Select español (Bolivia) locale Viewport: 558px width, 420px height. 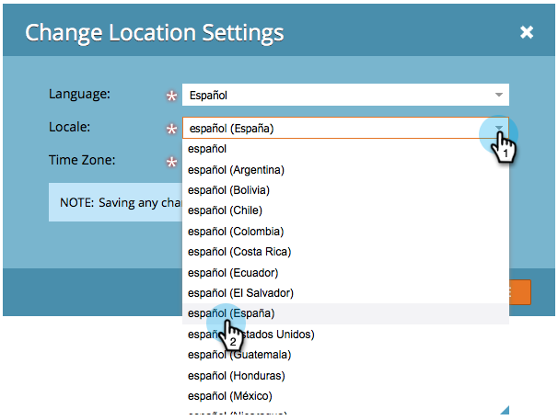pyautogui.click(x=345, y=190)
